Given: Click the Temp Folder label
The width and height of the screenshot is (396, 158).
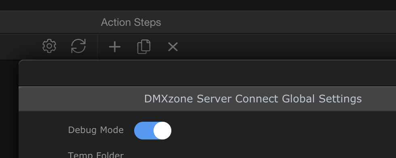Looking at the screenshot, I should pos(96,155).
